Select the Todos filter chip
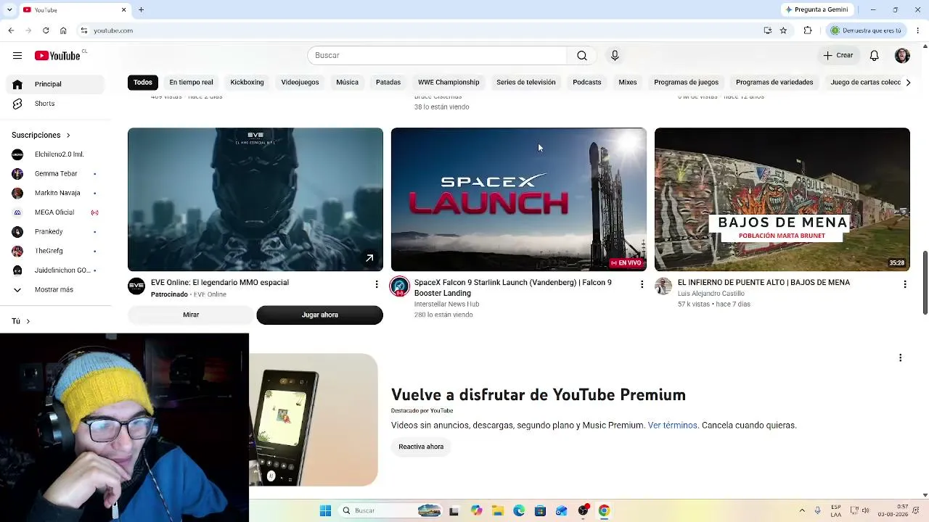Screen dimensions: 929x522 [143, 82]
